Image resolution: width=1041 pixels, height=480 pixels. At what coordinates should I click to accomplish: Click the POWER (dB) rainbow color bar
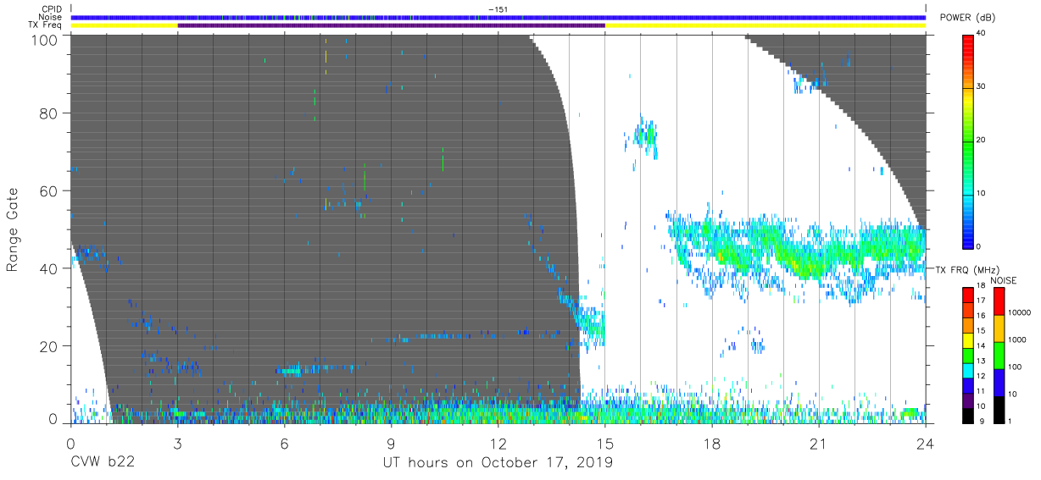pyautogui.click(x=968, y=141)
